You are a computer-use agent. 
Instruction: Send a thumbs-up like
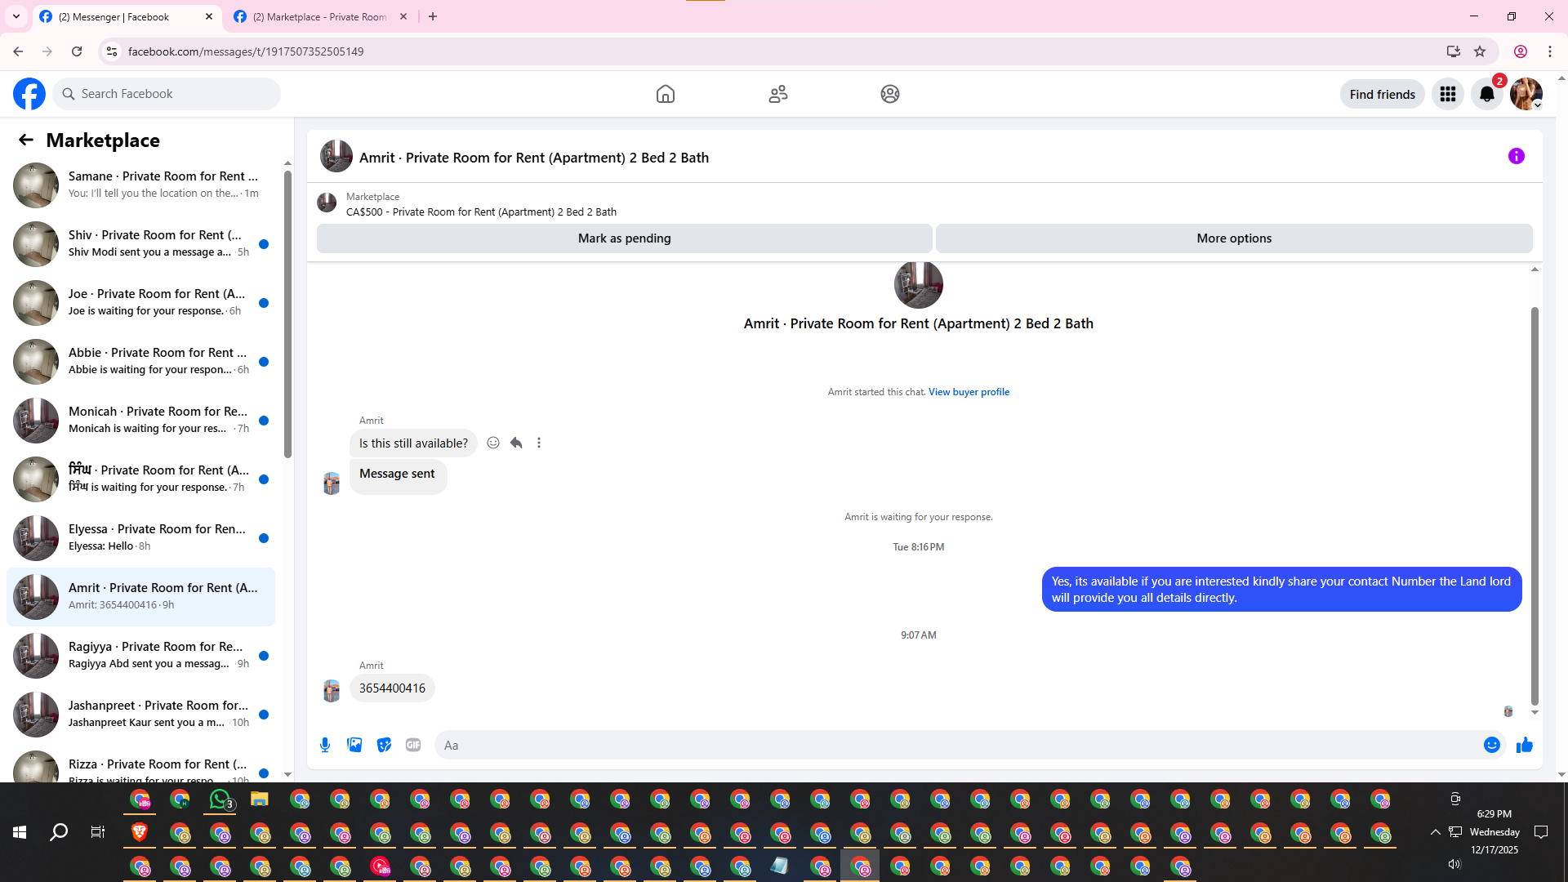tap(1524, 745)
